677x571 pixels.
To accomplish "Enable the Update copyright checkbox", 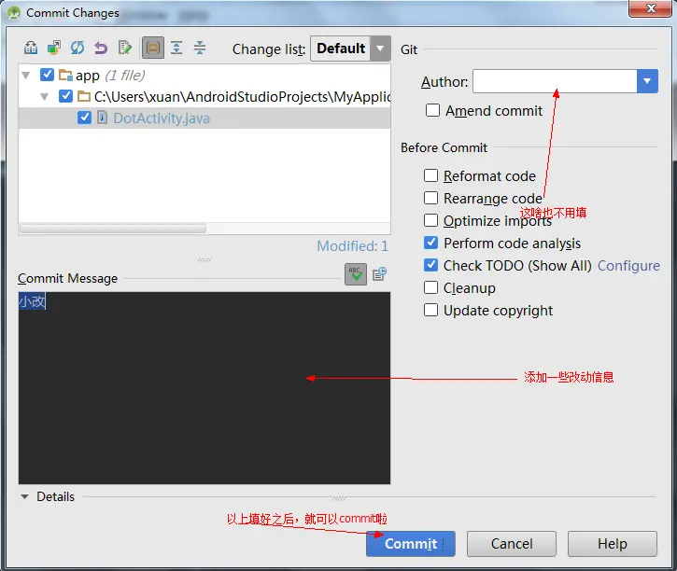I will 430,310.
